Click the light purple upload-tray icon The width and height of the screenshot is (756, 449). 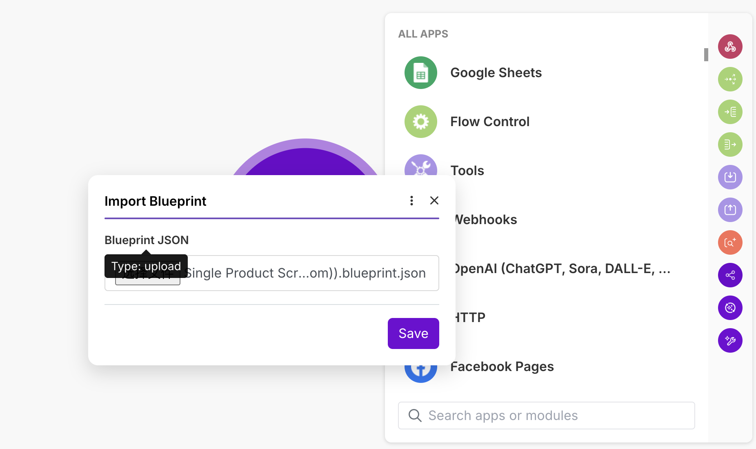(x=730, y=210)
